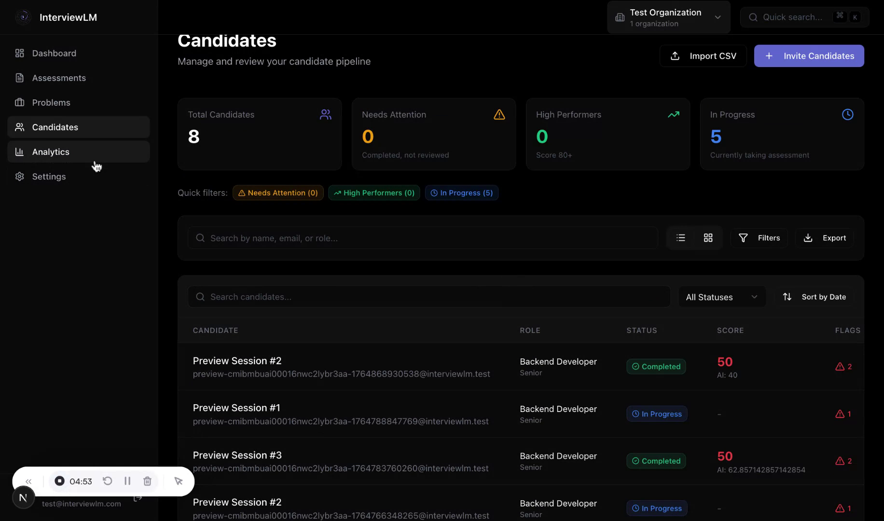The width and height of the screenshot is (884, 521).
Task: Expand the All Statuses dropdown
Action: [721, 297]
